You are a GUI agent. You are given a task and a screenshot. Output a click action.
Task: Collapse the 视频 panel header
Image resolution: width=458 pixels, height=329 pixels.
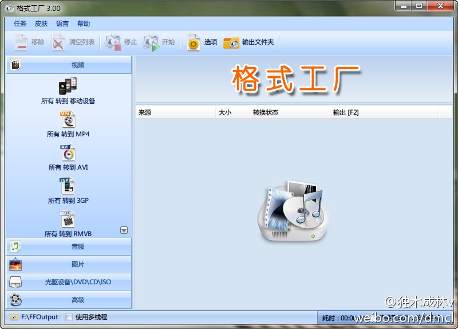(x=69, y=65)
